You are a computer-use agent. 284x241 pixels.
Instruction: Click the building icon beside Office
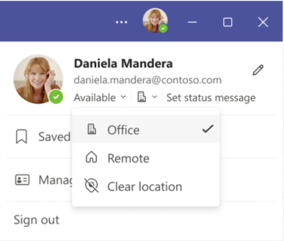click(92, 129)
